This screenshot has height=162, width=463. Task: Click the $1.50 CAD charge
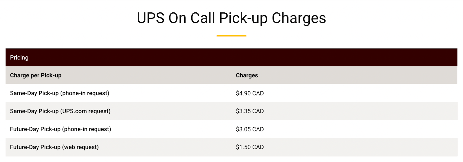[250, 147]
